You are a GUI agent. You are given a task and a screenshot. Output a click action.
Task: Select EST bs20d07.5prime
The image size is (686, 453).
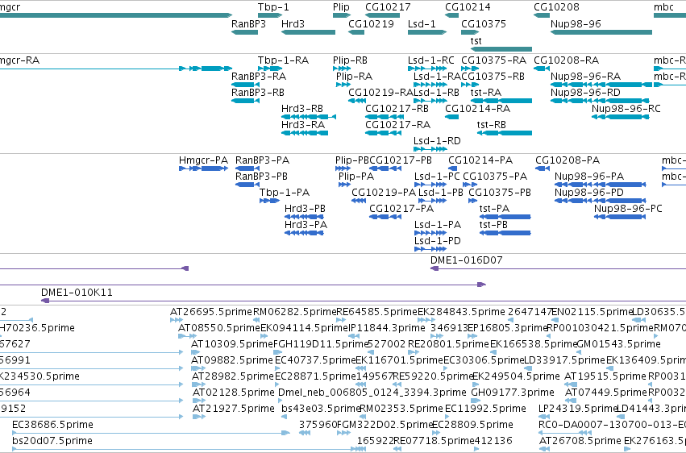click(x=189, y=449)
